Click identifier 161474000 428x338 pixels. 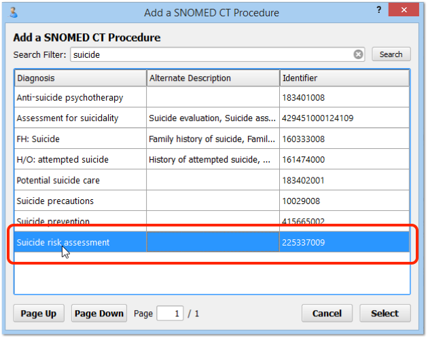pos(303,160)
